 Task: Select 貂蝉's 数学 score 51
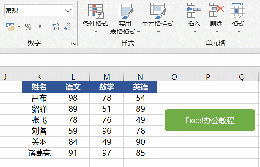click(x=107, y=109)
